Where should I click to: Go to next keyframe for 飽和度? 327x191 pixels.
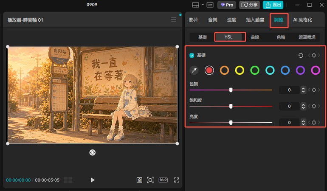pos(319,106)
